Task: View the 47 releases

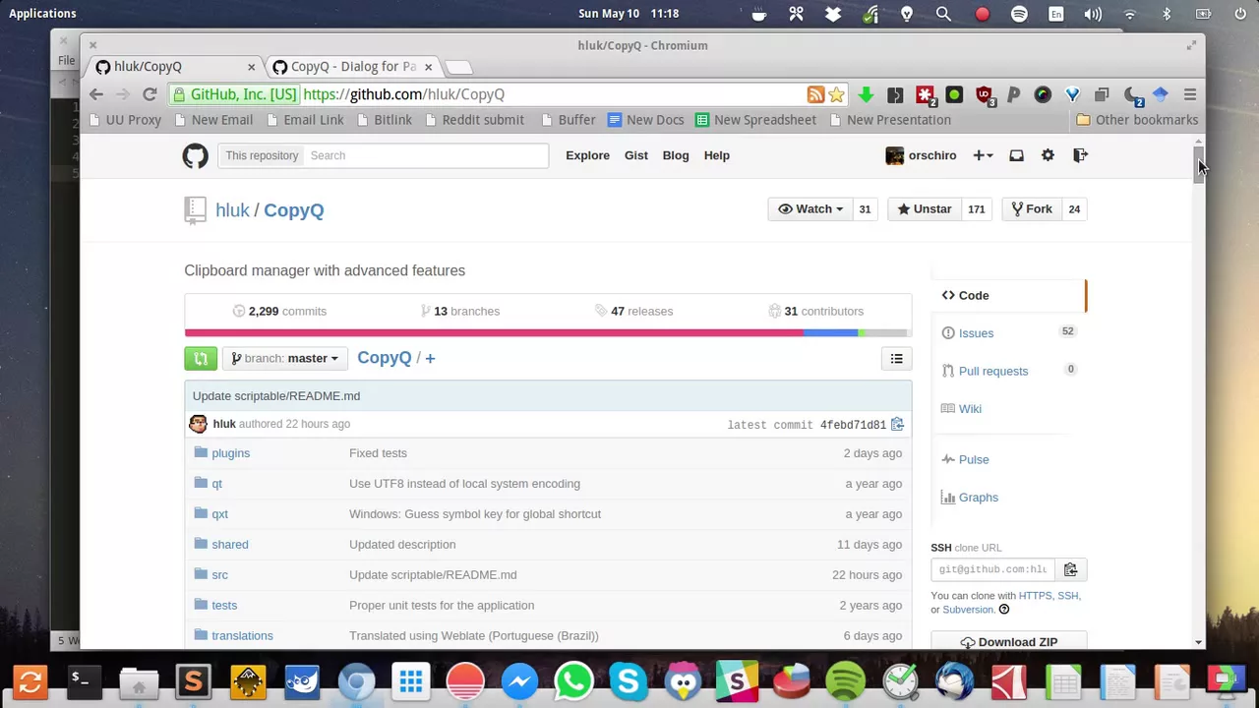Action: 634,311
